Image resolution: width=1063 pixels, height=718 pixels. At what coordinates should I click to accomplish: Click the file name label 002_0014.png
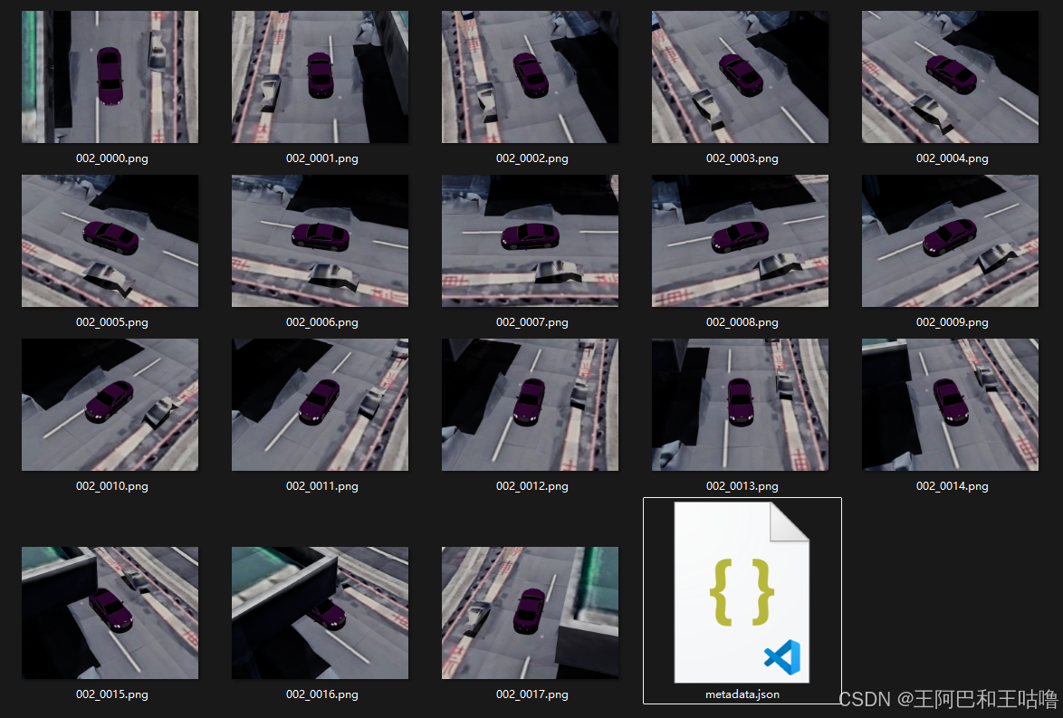953,487
